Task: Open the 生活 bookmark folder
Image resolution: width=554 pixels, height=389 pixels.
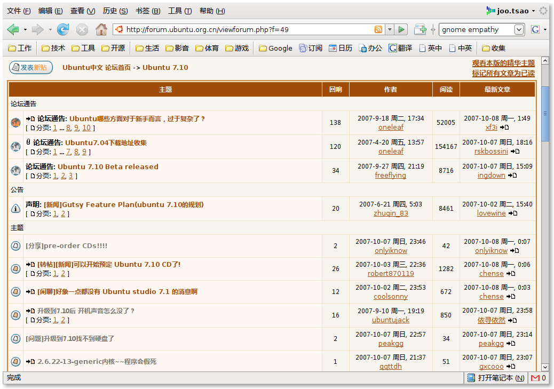Action: 147,48
